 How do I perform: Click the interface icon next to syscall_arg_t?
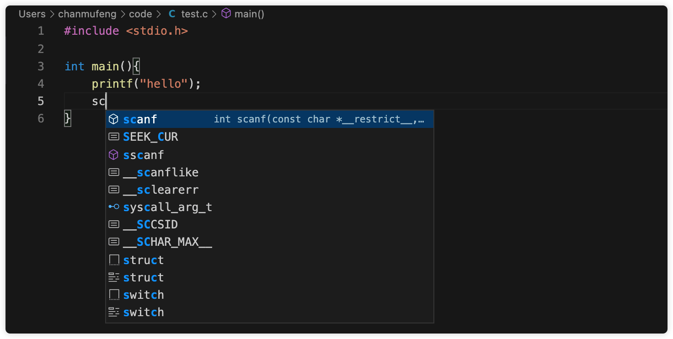click(113, 207)
